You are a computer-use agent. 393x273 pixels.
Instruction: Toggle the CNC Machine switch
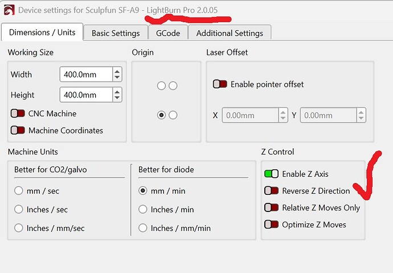point(18,113)
